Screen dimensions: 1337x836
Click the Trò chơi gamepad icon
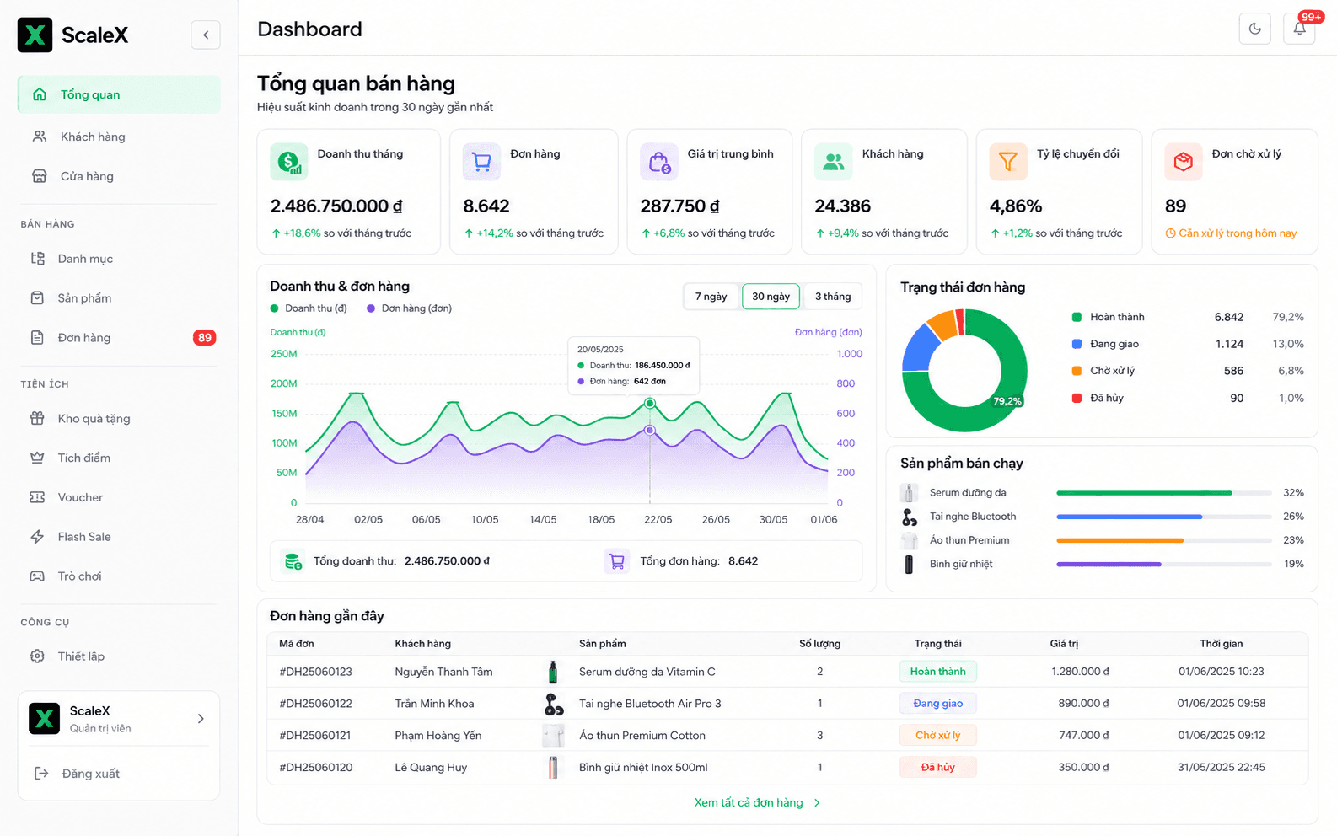37,576
